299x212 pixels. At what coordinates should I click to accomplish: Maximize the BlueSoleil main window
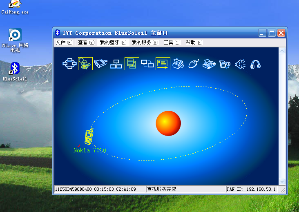pyautogui.click(x=272, y=33)
